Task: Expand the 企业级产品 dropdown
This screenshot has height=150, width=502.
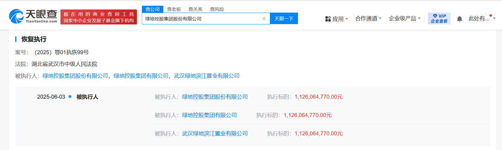Action: [405, 19]
